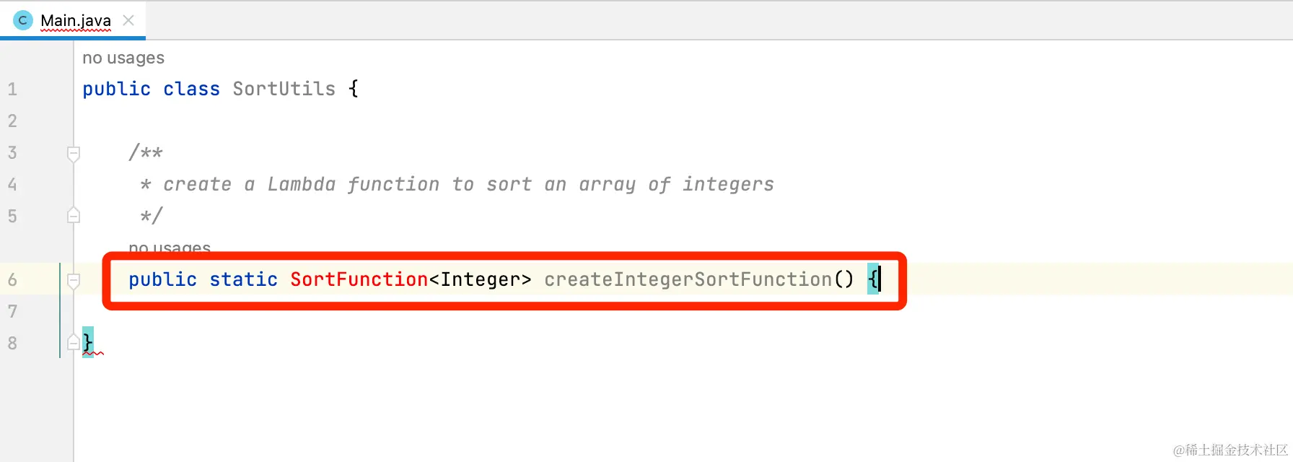The image size is (1293, 462).
Task: Click the fold end marker on line 5
Action: pyautogui.click(x=74, y=216)
